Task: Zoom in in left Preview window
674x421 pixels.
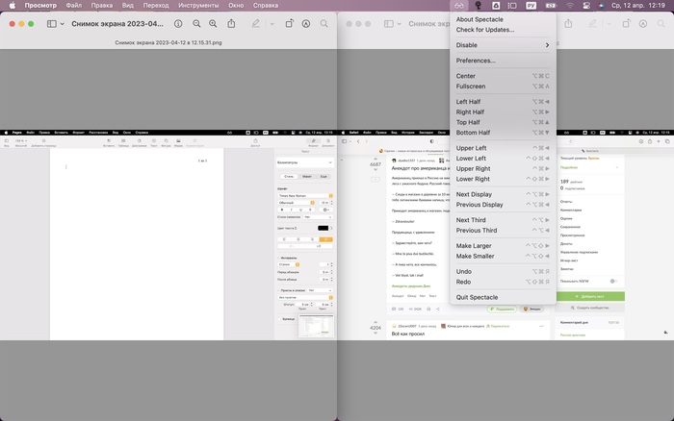Action: point(213,24)
